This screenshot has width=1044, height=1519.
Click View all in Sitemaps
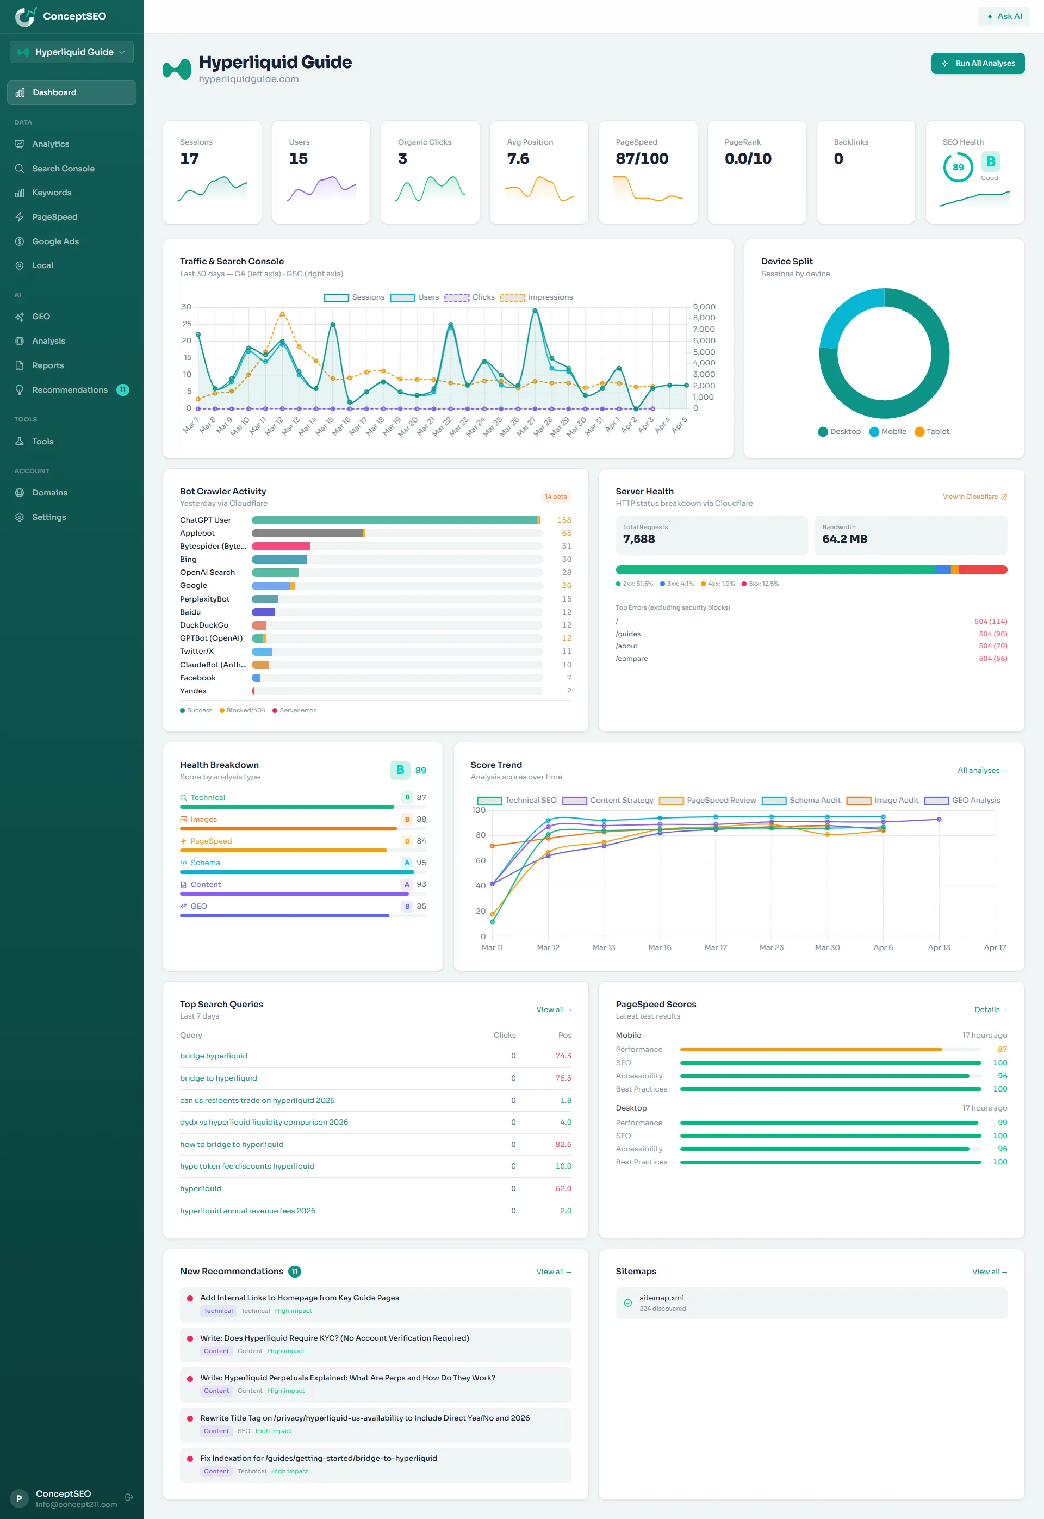[990, 1272]
